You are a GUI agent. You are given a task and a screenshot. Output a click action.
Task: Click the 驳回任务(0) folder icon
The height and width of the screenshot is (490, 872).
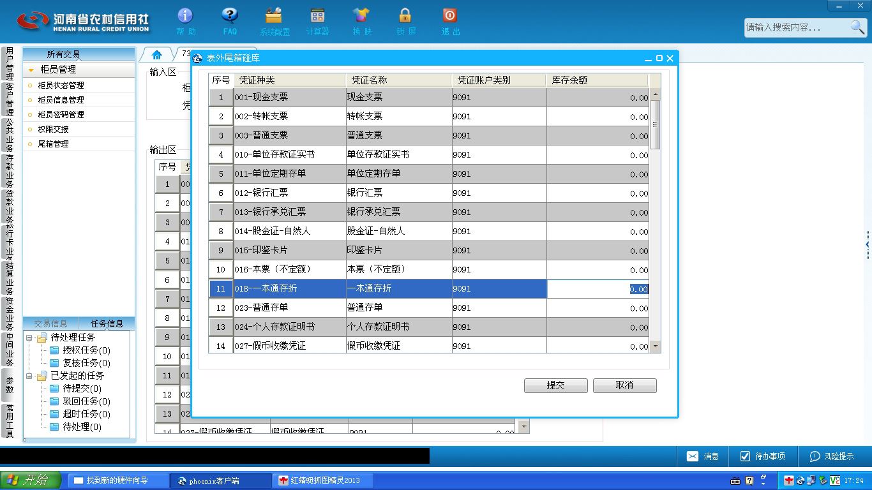pos(54,401)
